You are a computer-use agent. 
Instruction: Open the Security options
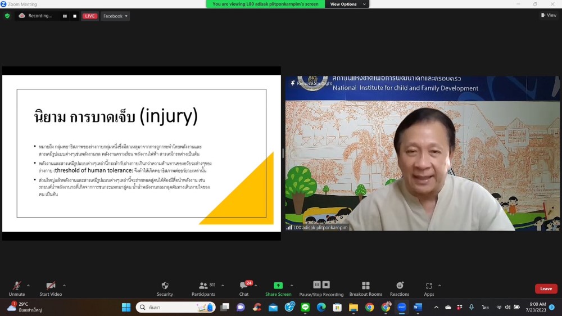point(165,287)
